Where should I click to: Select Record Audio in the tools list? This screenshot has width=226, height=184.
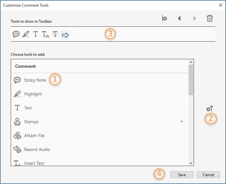click(x=37, y=149)
